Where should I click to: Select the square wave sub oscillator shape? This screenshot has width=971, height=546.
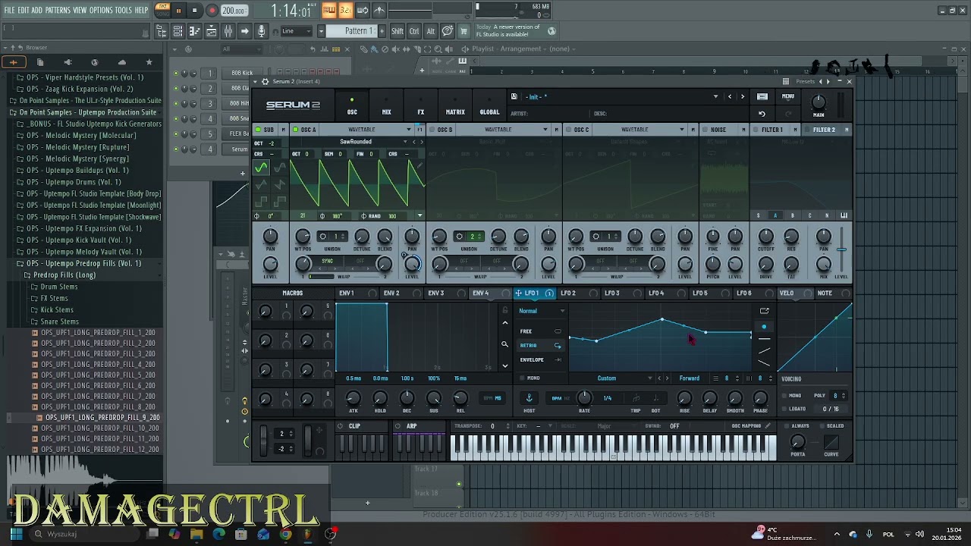261,201
